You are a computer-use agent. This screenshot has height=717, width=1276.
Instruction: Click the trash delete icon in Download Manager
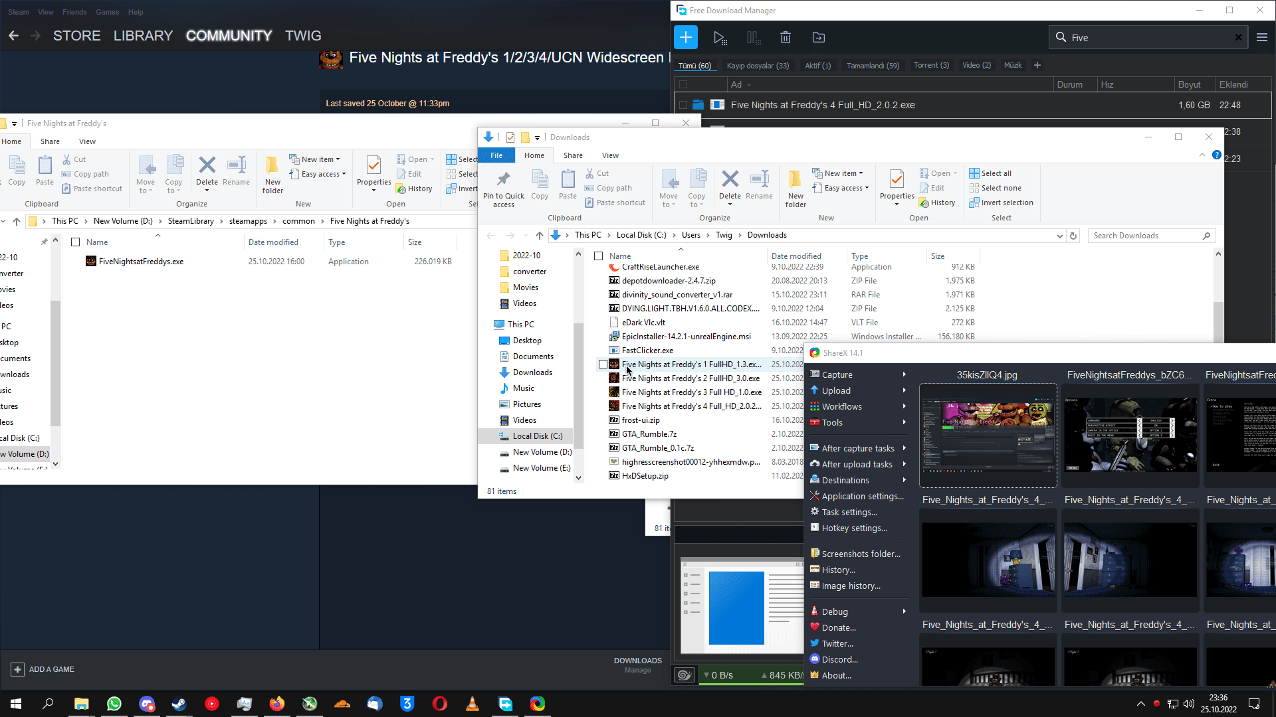[786, 38]
